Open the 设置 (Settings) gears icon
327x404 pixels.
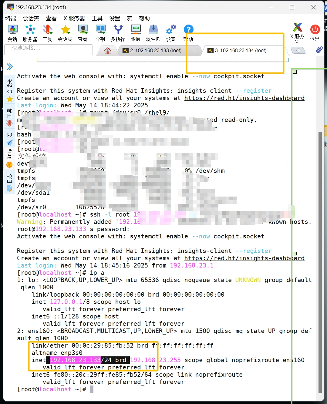[171, 33]
